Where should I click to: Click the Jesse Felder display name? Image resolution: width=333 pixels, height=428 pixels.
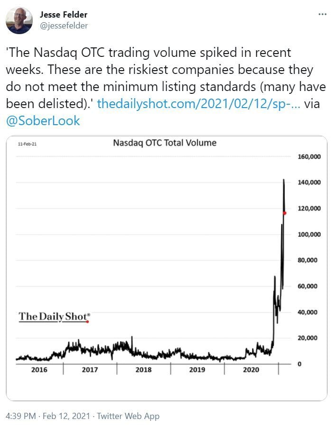tap(64, 15)
